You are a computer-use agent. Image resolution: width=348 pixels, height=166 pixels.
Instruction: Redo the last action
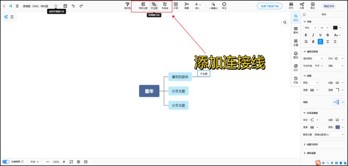[81, 6]
